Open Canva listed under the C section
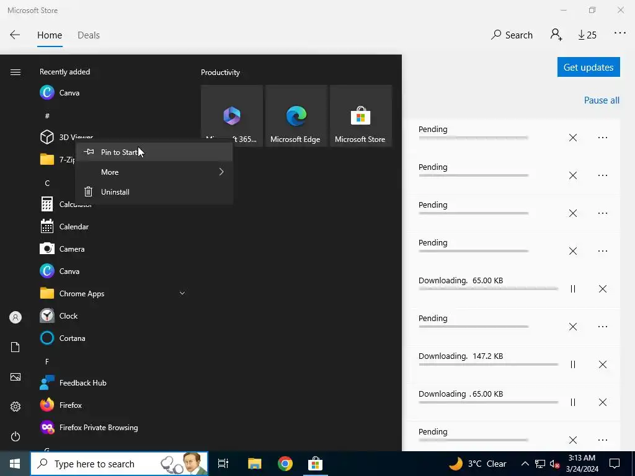Screen dimensions: 635x476 point(113,271)
